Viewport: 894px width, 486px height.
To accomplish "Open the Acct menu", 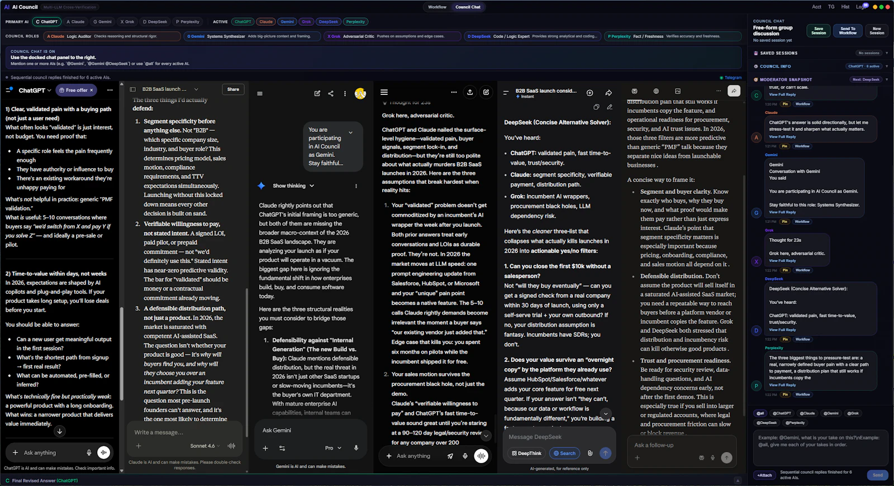I will pyautogui.click(x=816, y=7).
